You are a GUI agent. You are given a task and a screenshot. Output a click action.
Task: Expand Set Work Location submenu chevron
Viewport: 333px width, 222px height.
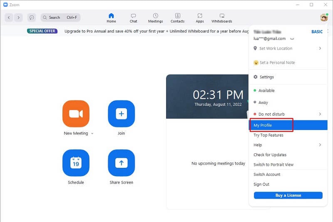pos(320,48)
